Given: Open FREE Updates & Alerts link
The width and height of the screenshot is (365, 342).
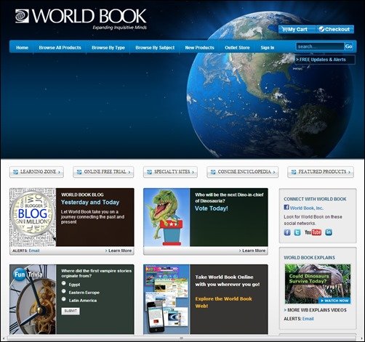Looking at the screenshot, I should (x=325, y=60).
